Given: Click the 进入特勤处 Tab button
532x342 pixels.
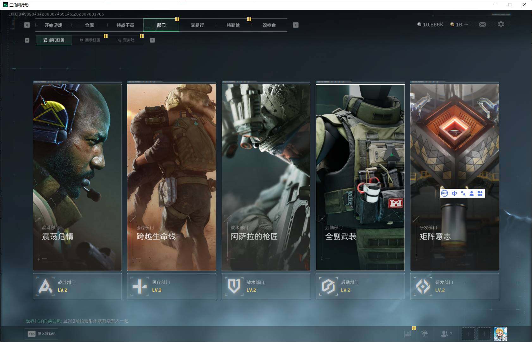Looking at the screenshot, I should (42, 334).
